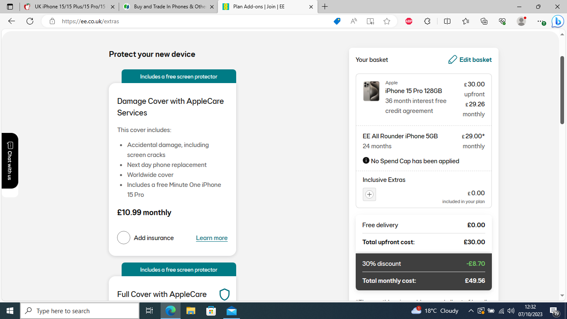This screenshot has width=567, height=319.
Task: Click the iPhone 15 Pro 128GB title
Action: point(413,91)
